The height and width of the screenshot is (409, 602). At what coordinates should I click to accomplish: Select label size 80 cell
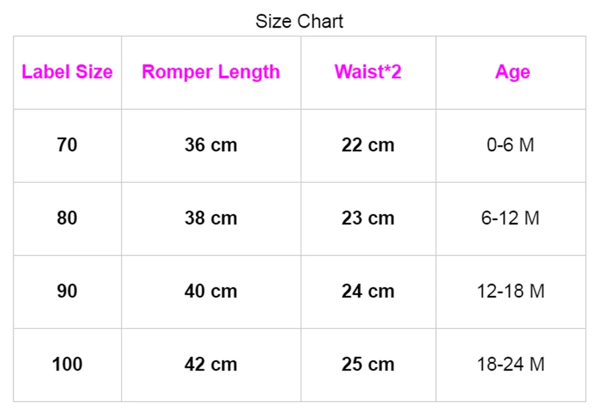67,218
